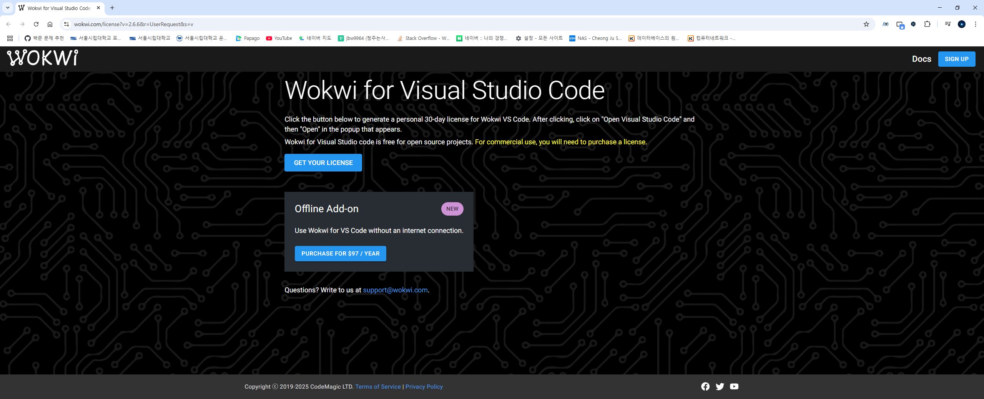Image resolution: width=984 pixels, height=399 pixels.
Task: Email support@wokwi.com via the link
Action: pyautogui.click(x=396, y=290)
